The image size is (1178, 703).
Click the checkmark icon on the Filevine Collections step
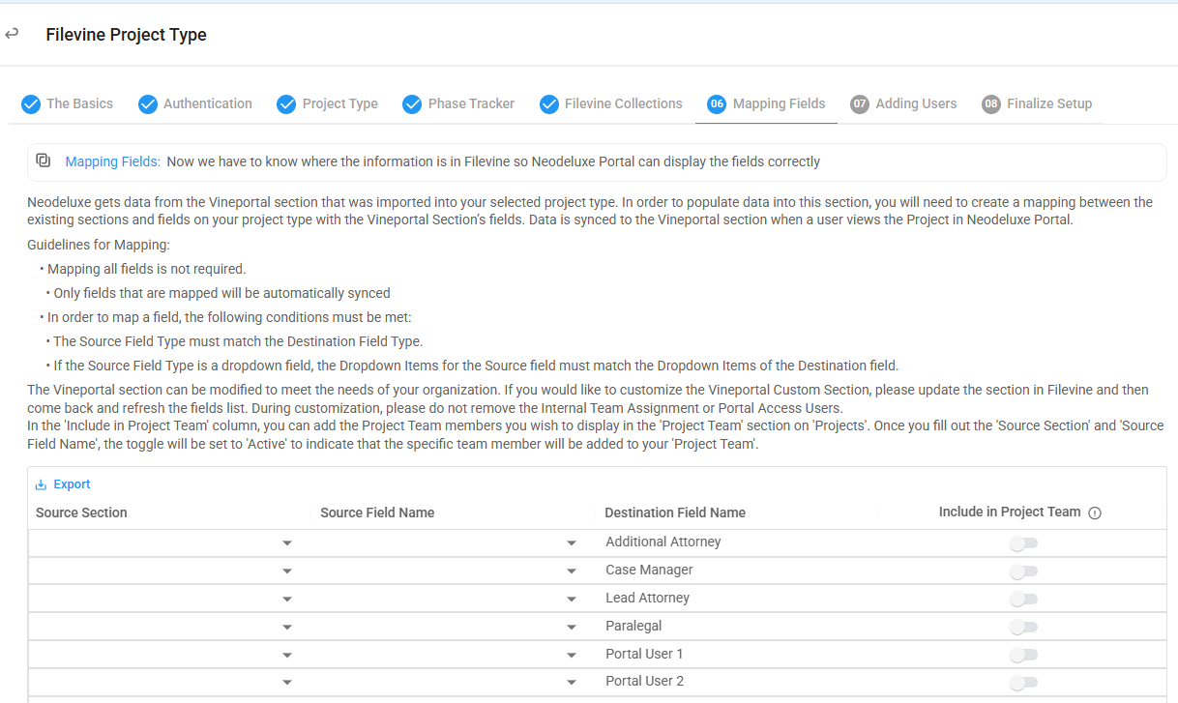(549, 103)
